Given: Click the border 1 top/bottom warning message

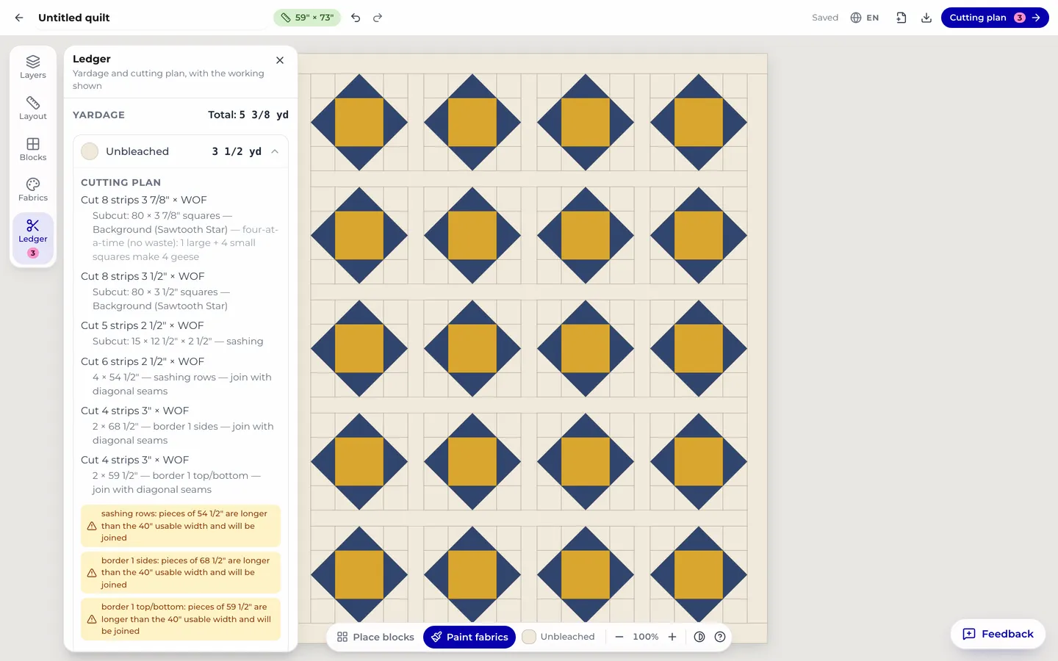Looking at the screenshot, I should click(x=181, y=619).
